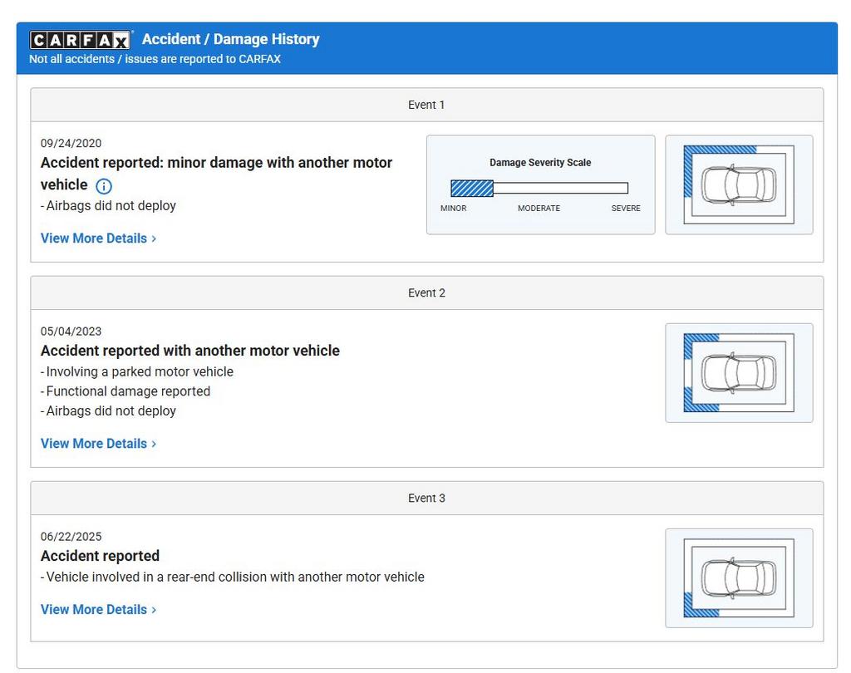Select the Event 3 header bar

coord(426,498)
